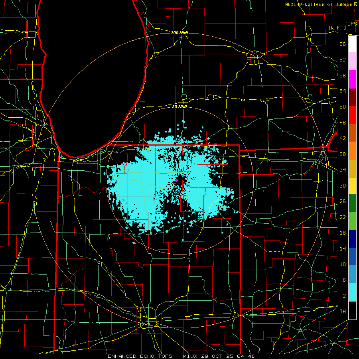359x359 pixels.
Task: Click the legend value "62"
Action: 343,60
